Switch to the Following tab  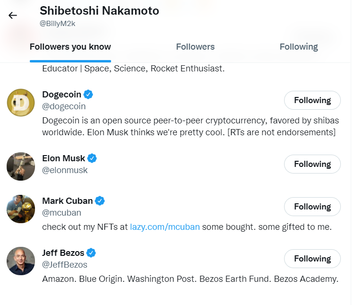298,47
